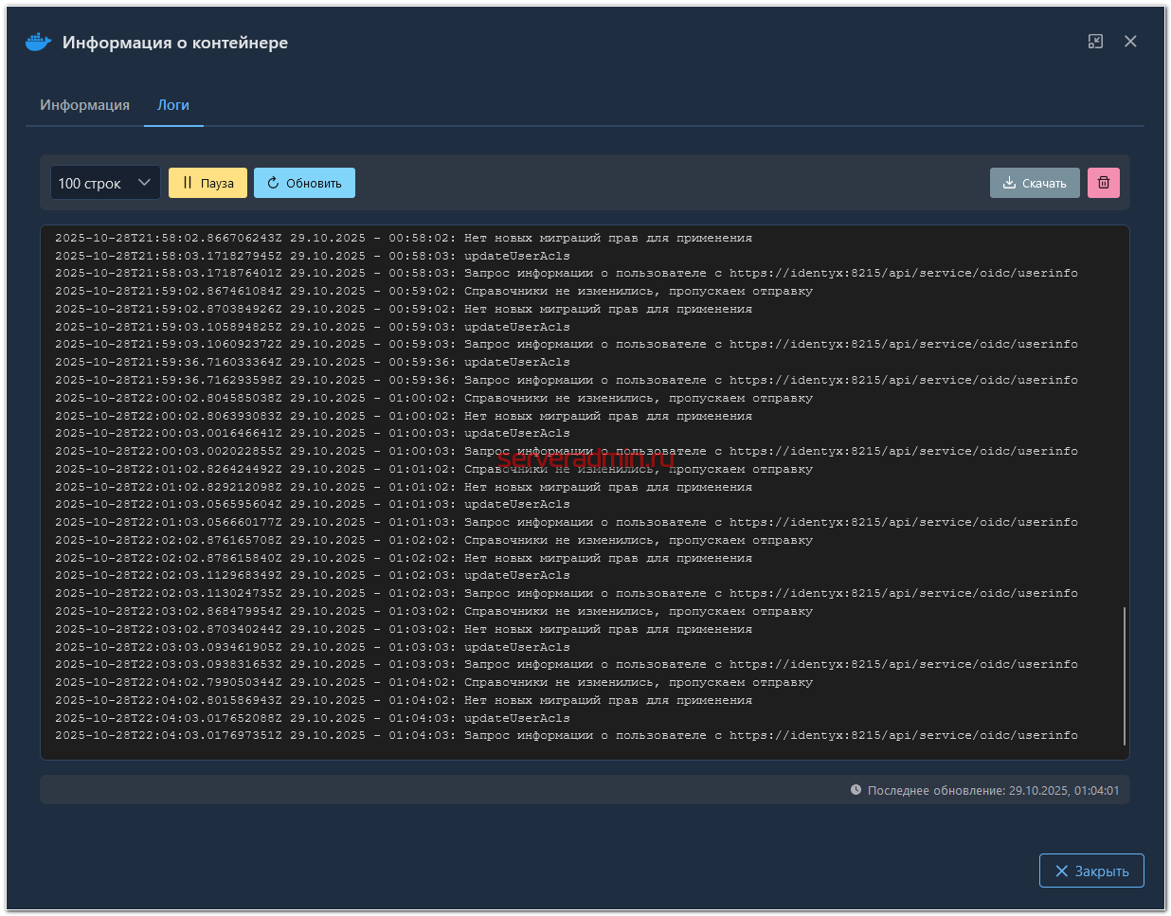Click the Информация о контейнере title
The height and width of the screenshot is (916, 1171).
tap(175, 43)
